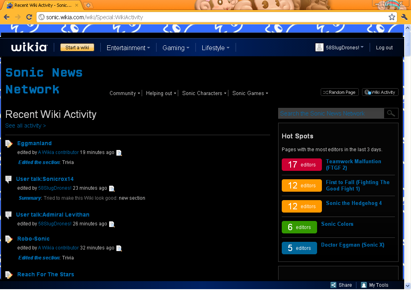411x308 pixels.
Task: Click the Wikia logo
Action: pos(29,47)
